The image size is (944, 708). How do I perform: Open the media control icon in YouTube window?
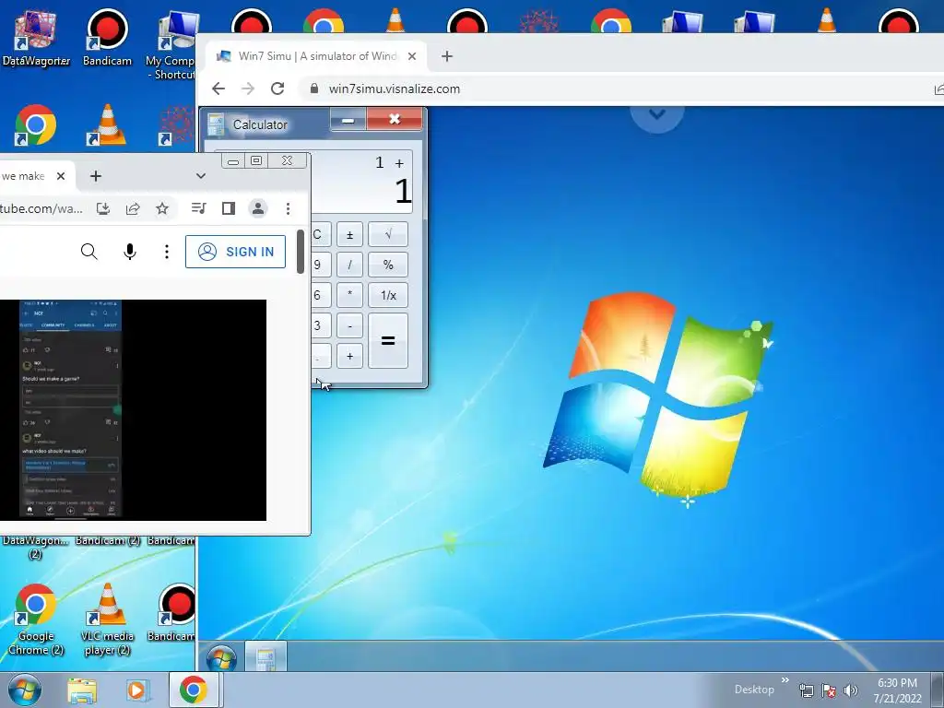point(199,208)
